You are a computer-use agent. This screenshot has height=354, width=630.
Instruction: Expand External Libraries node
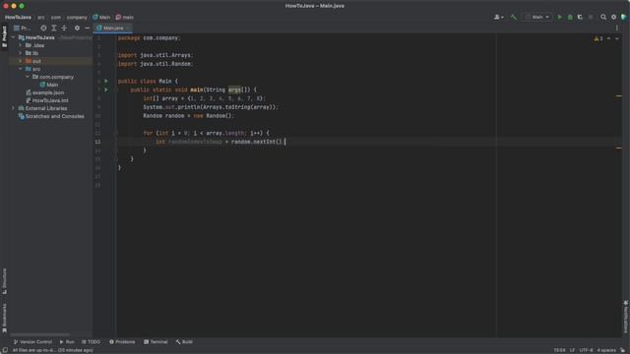pyautogui.click(x=13, y=108)
